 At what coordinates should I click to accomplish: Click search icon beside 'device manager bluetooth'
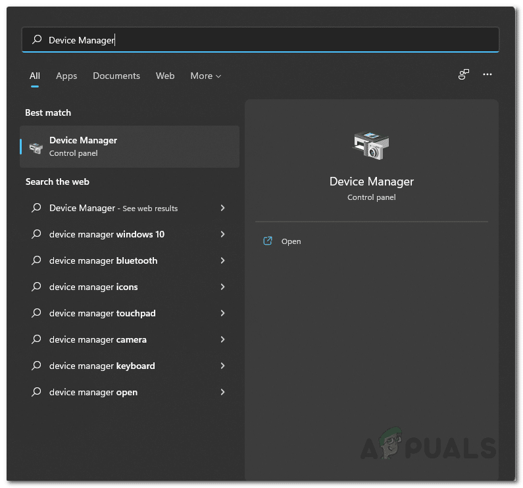(36, 260)
